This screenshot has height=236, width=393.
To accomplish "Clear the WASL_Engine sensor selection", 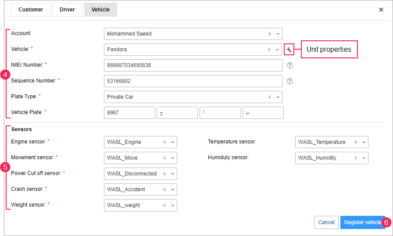I will pyautogui.click(x=164, y=142).
